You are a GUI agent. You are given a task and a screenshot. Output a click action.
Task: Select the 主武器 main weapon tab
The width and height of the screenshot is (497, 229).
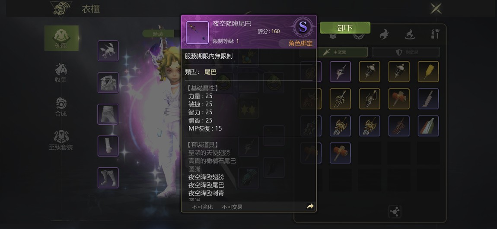pos(334,52)
